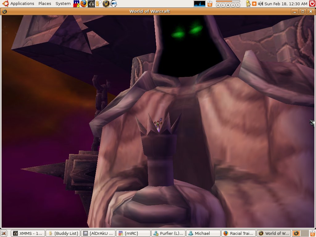Switch to the Purfier chat taskbar window

click(168, 233)
